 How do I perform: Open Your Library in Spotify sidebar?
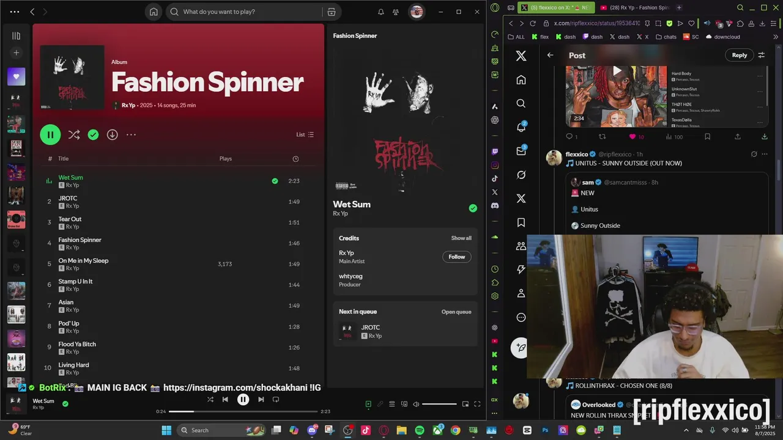[x=16, y=36]
